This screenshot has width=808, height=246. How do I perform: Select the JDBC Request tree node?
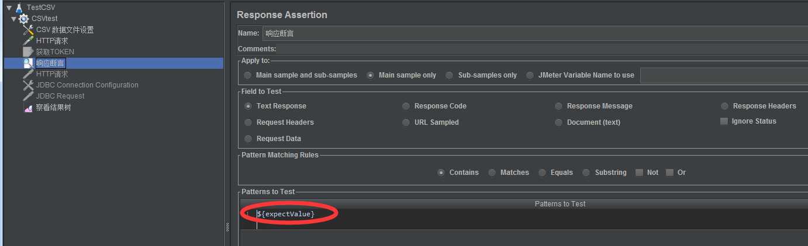(60, 96)
